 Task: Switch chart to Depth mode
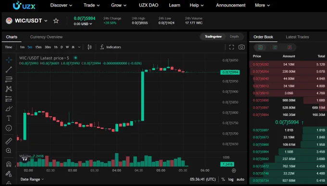(234, 36)
